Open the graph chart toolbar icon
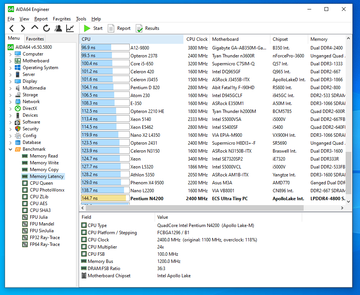The height and width of the screenshot is (295, 360). coord(70,28)
